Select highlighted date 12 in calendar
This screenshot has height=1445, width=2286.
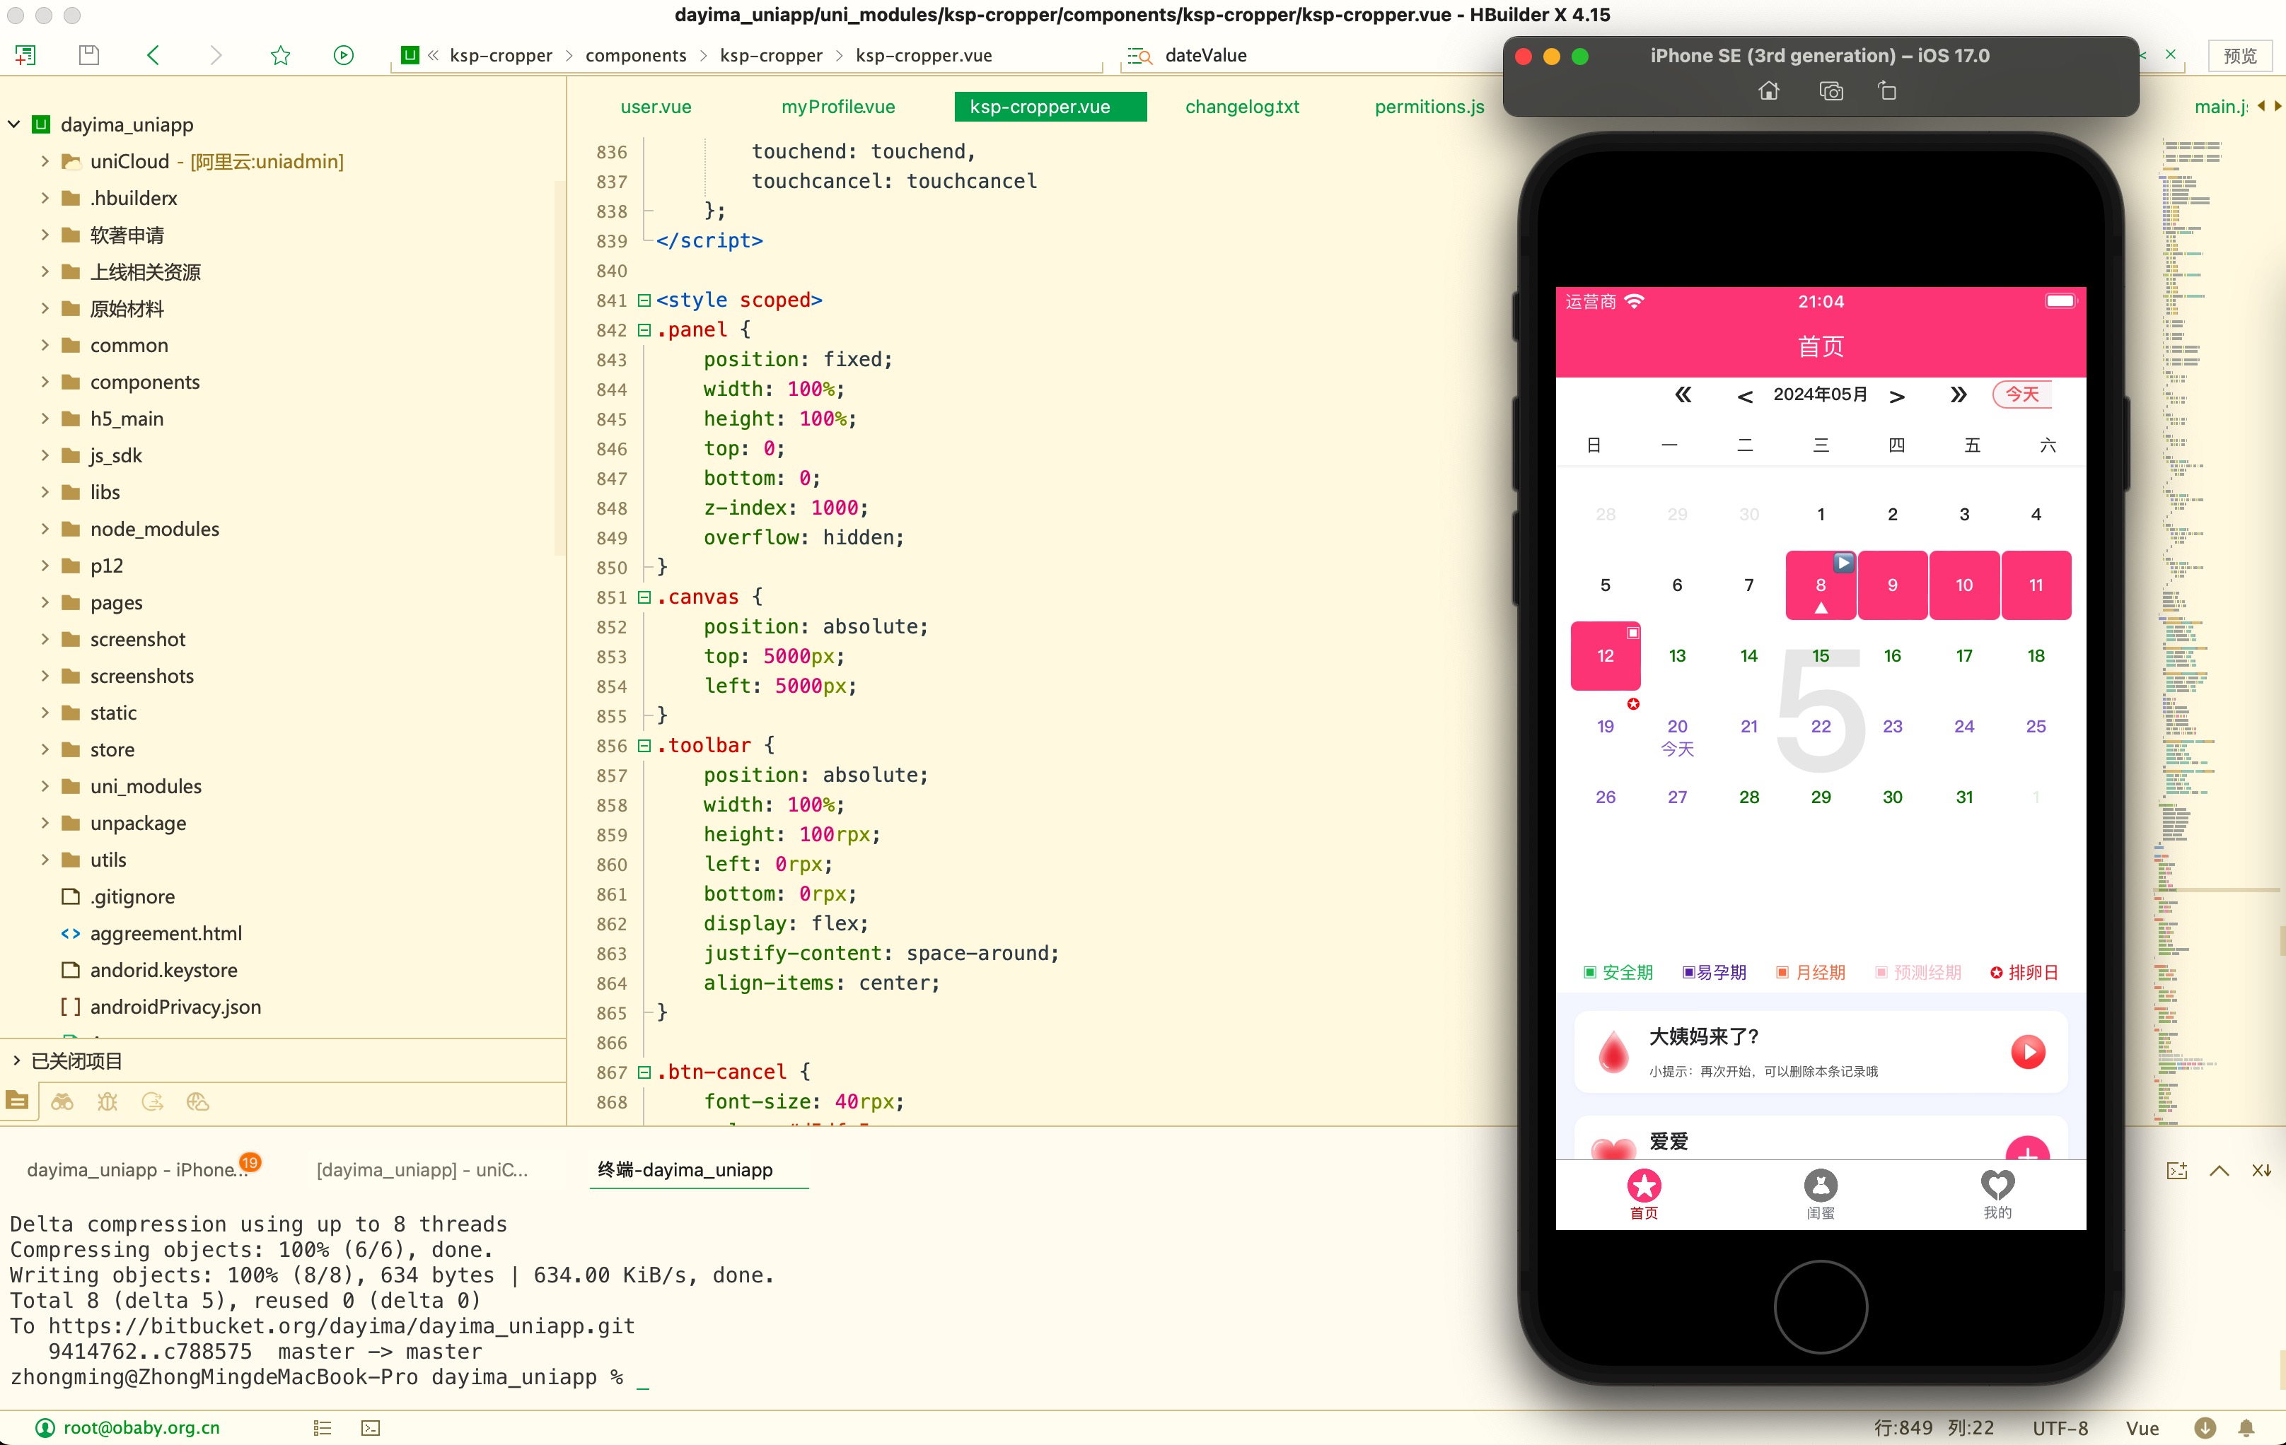1606,655
